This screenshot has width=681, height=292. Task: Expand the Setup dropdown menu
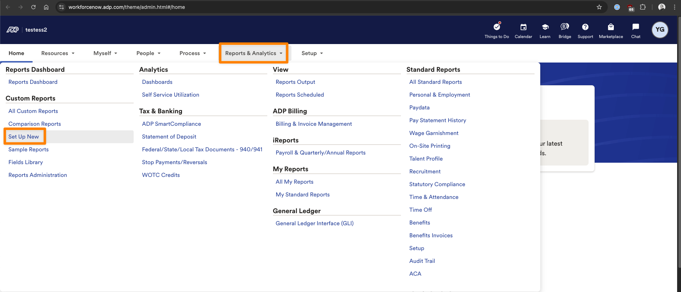click(312, 53)
